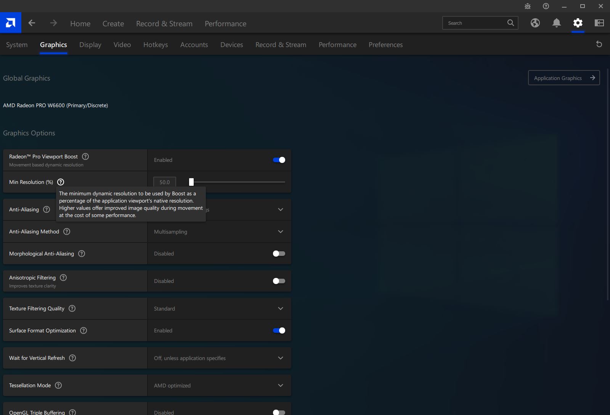Open Performance in top navigation
Viewport: 610px width, 415px height.
(226, 24)
